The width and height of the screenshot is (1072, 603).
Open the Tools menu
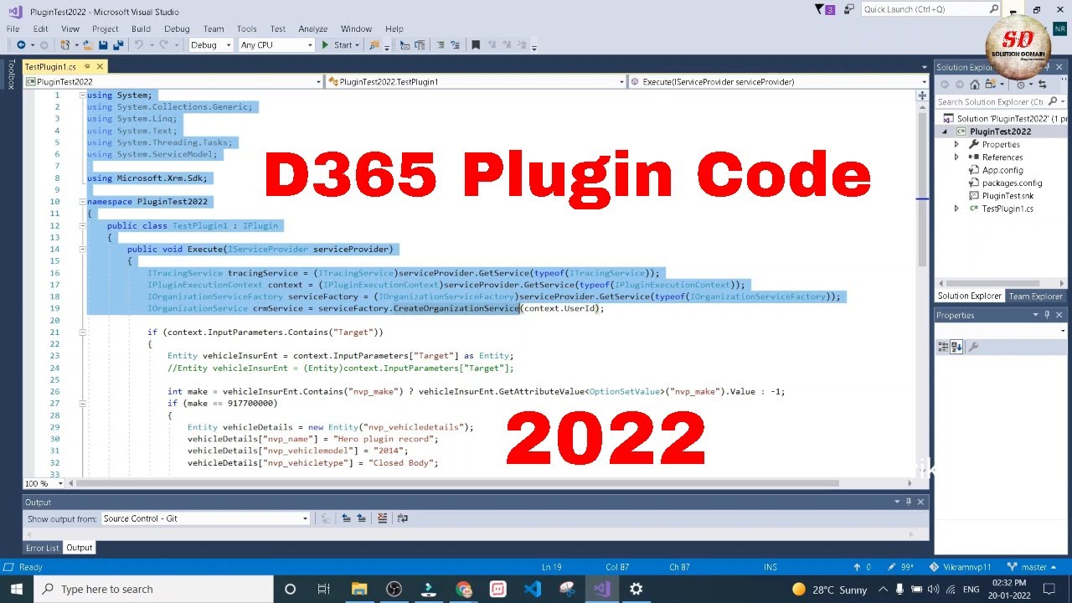pyautogui.click(x=247, y=28)
